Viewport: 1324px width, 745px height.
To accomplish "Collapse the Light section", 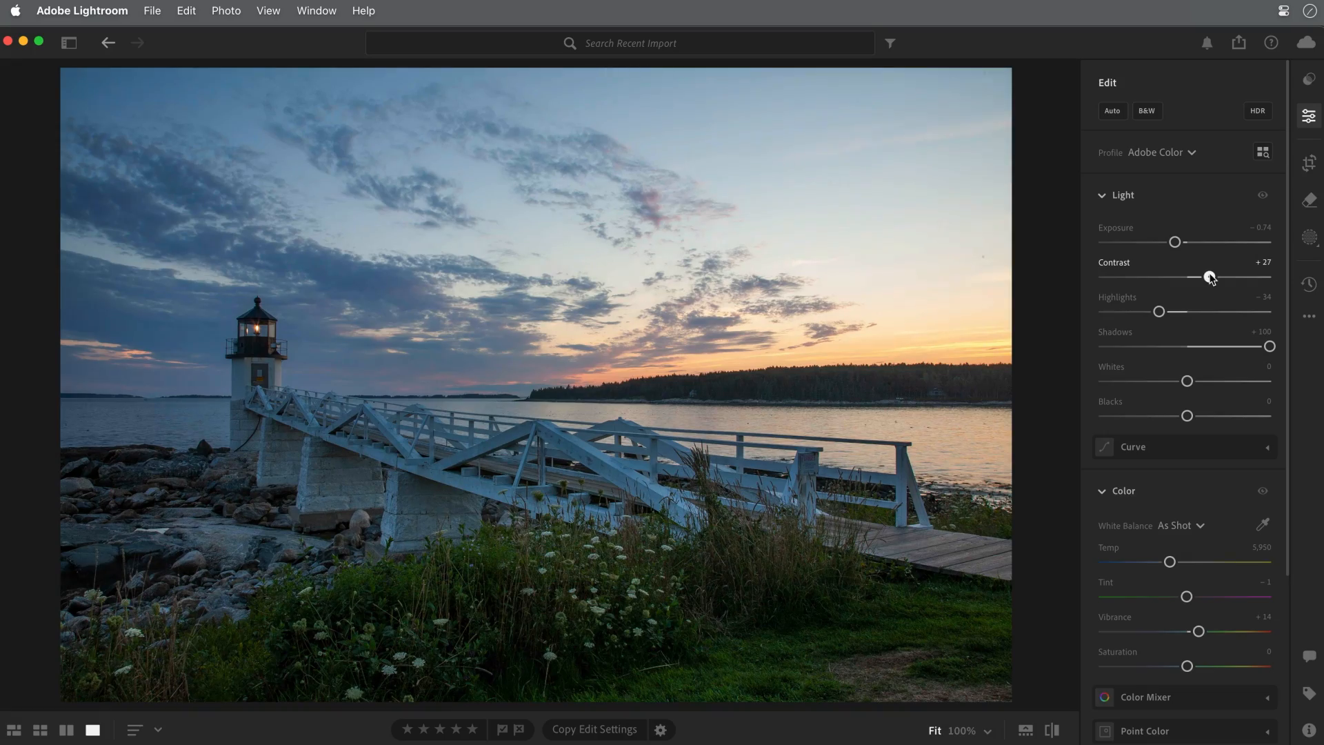I will coord(1102,196).
